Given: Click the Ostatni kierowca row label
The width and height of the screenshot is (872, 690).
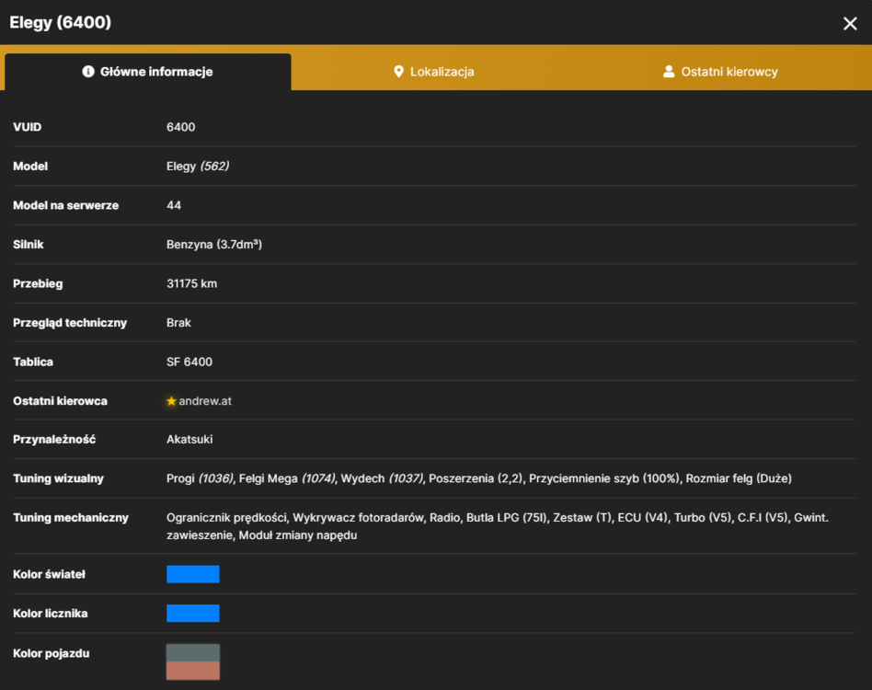Looking at the screenshot, I should point(60,401).
